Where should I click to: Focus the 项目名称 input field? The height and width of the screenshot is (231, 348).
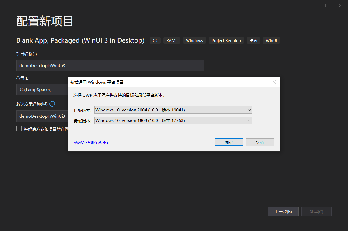coord(110,65)
